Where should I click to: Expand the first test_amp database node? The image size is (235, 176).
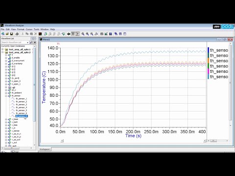[2, 49]
